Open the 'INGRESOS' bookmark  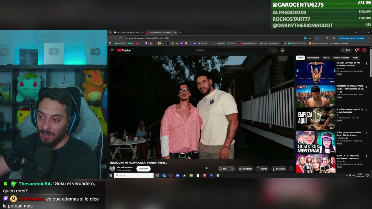point(121,44)
